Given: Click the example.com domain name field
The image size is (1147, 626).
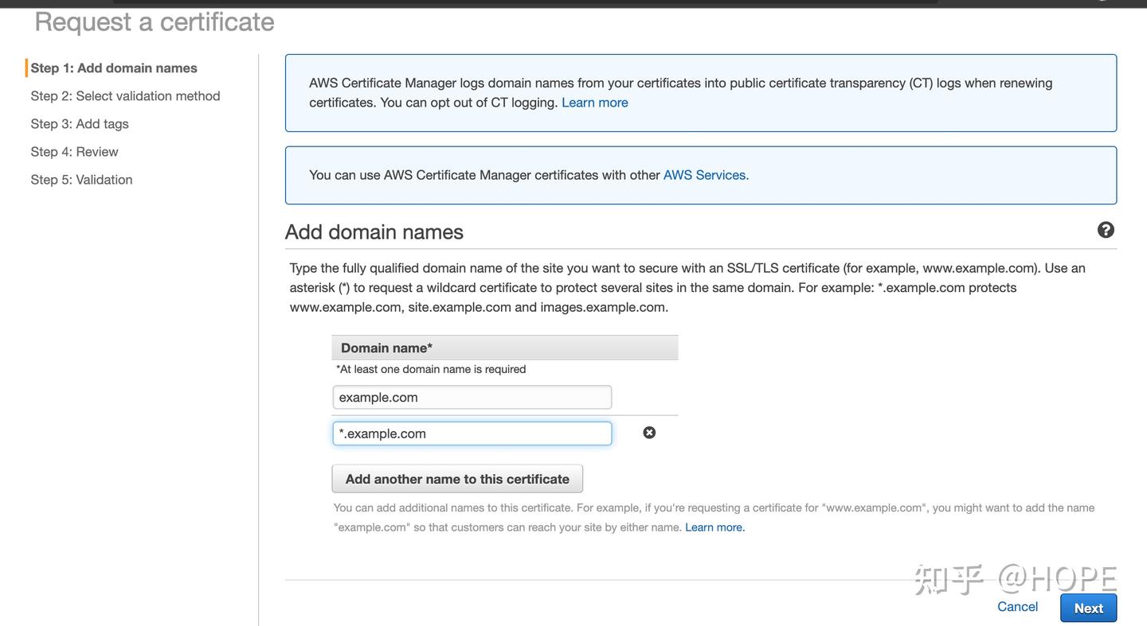Looking at the screenshot, I should tap(472, 398).
